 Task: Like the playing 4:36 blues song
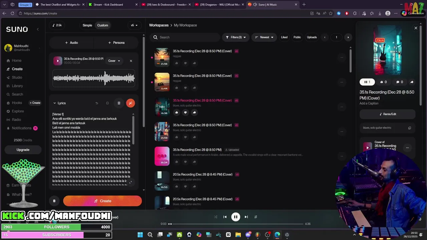click(x=176, y=112)
